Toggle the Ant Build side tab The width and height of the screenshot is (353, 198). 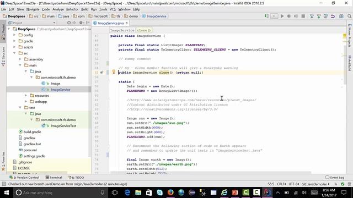pos(349,63)
